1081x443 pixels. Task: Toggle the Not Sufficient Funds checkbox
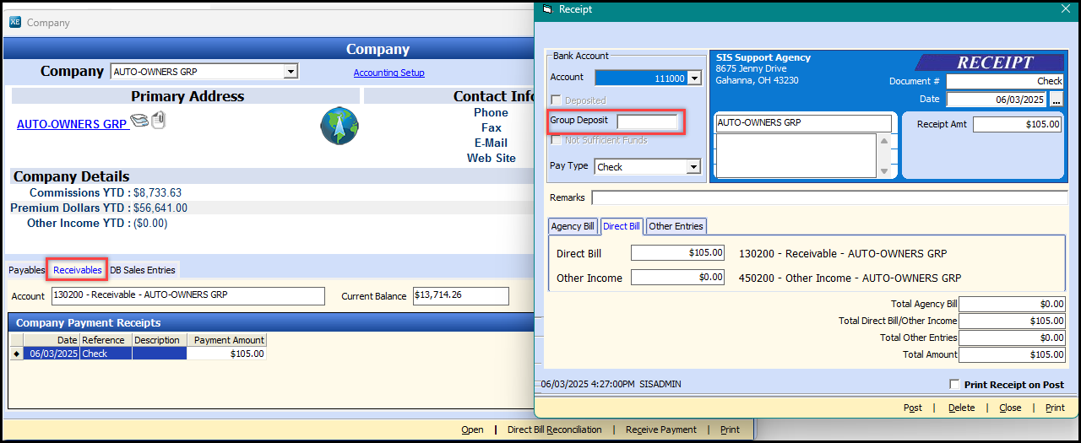[557, 140]
